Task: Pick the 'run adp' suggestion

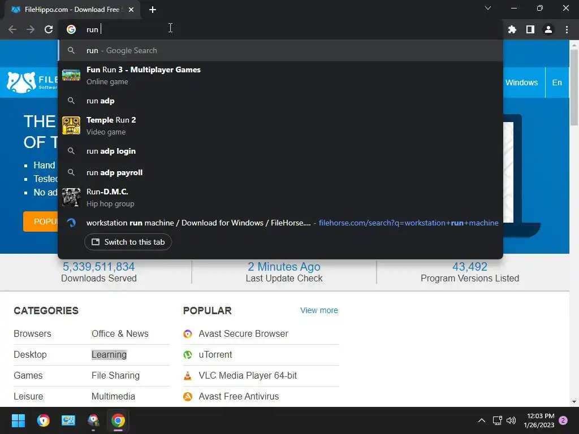Action: click(x=280, y=101)
